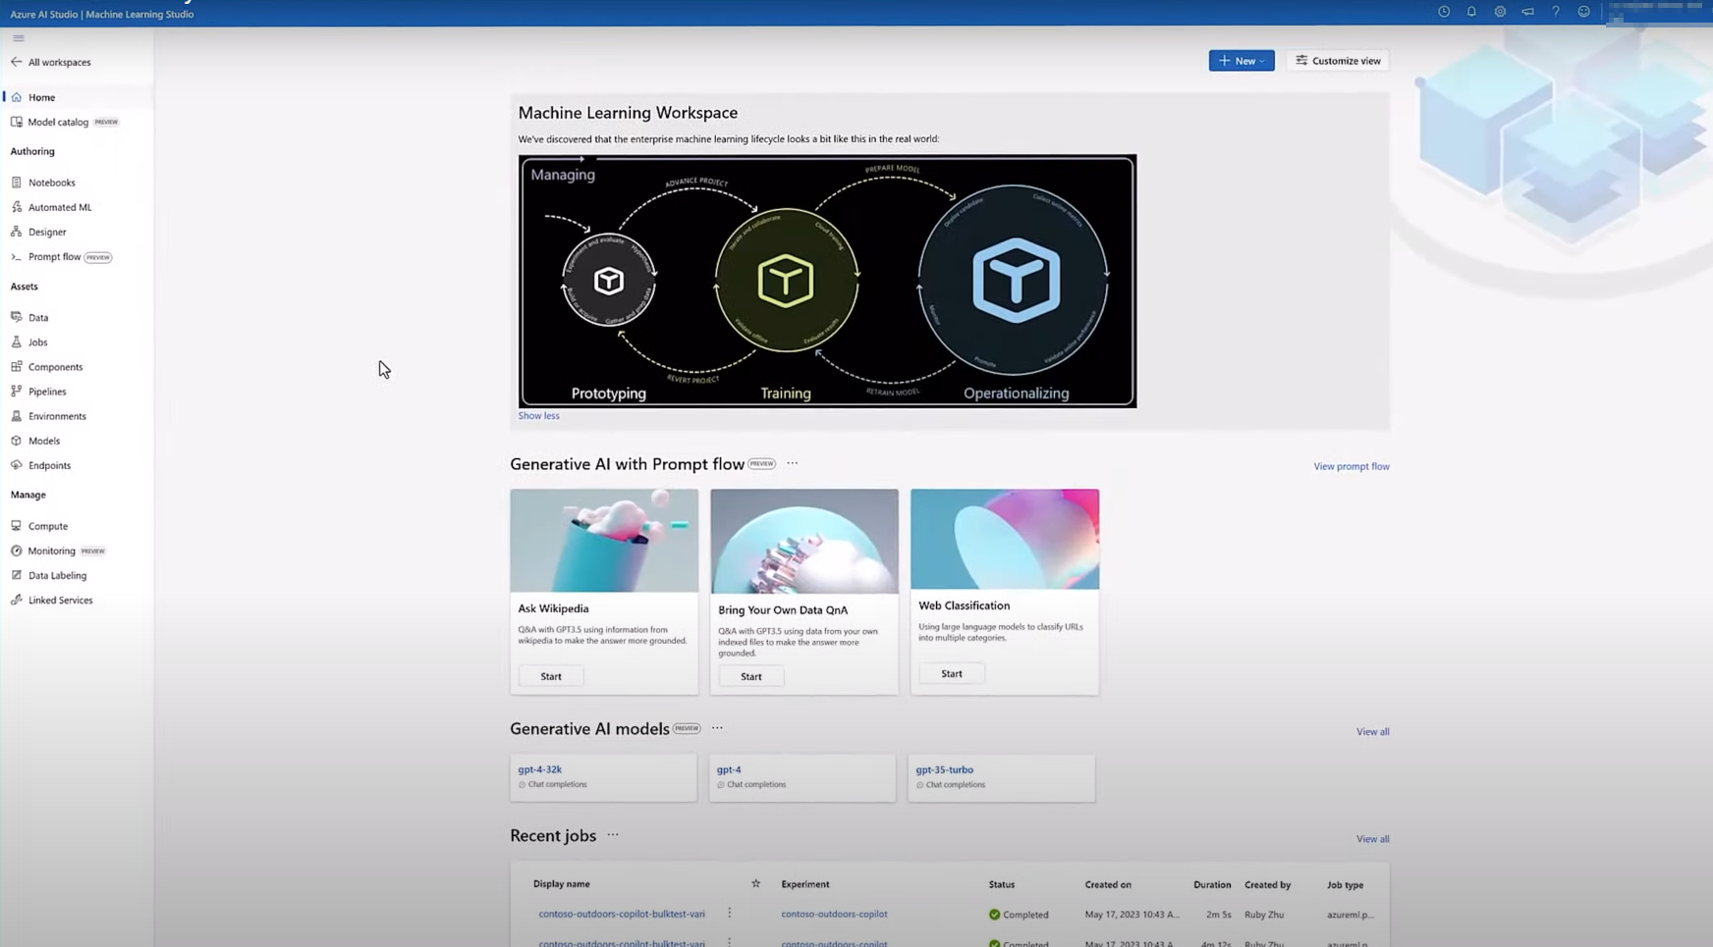This screenshot has width=1713, height=947.
Task: Open the Jobs page from Assets
Action: (x=36, y=342)
